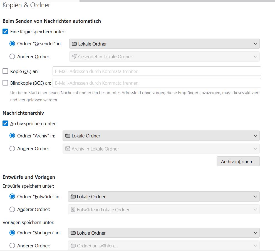Uncheck "Eine Kopie speichern unter" checkbox
The width and height of the screenshot is (275, 251).
5,32
